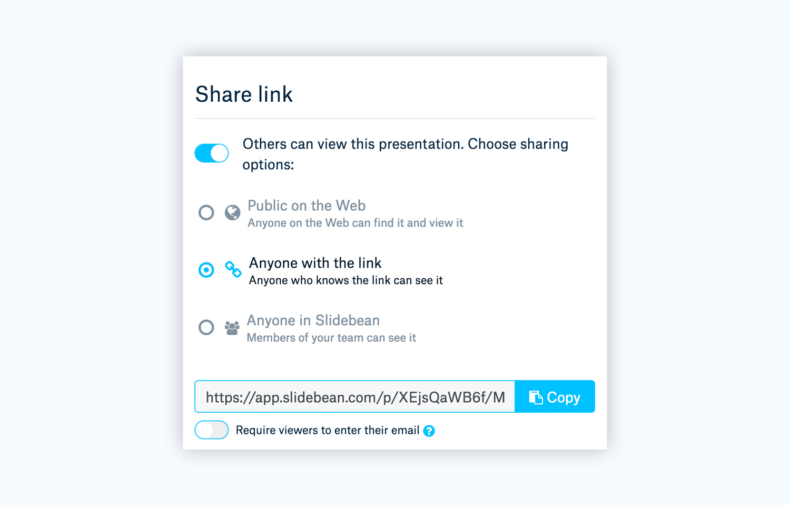Click "Require viewers to enter their email" text
This screenshot has width=790, height=505.
coord(327,431)
